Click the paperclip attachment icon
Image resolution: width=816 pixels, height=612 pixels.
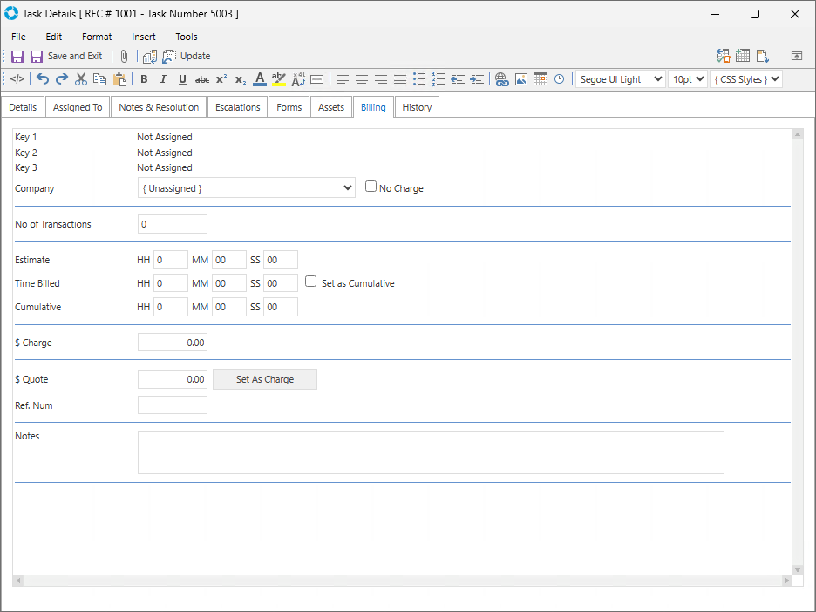[x=124, y=56]
